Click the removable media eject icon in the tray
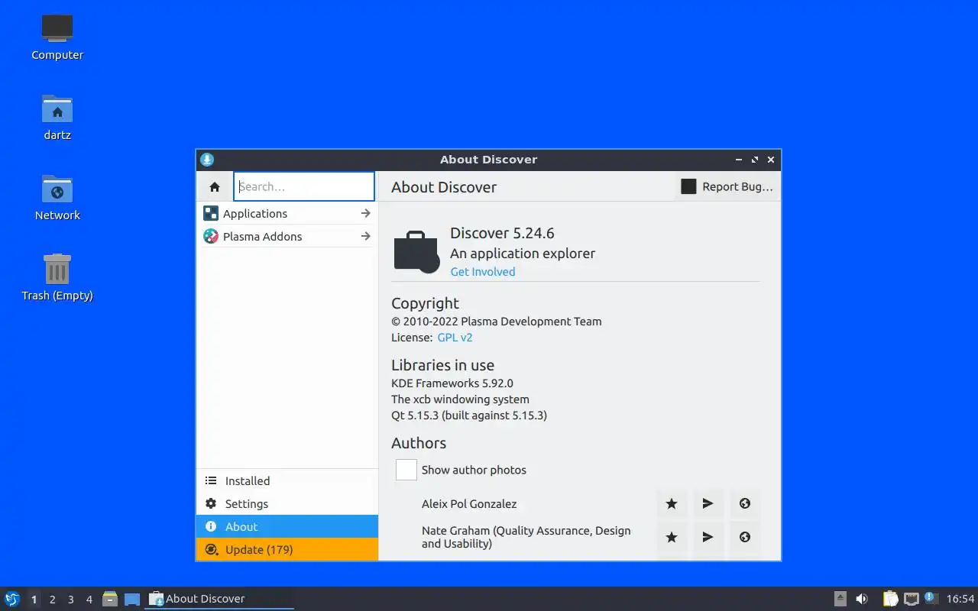This screenshot has height=611, width=978. pyautogui.click(x=840, y=599)
